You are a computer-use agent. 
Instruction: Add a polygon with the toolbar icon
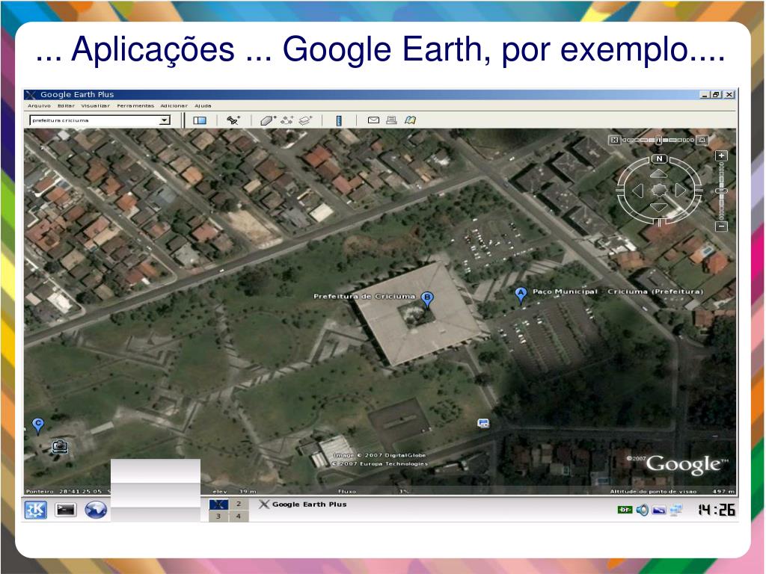point(268,120)
